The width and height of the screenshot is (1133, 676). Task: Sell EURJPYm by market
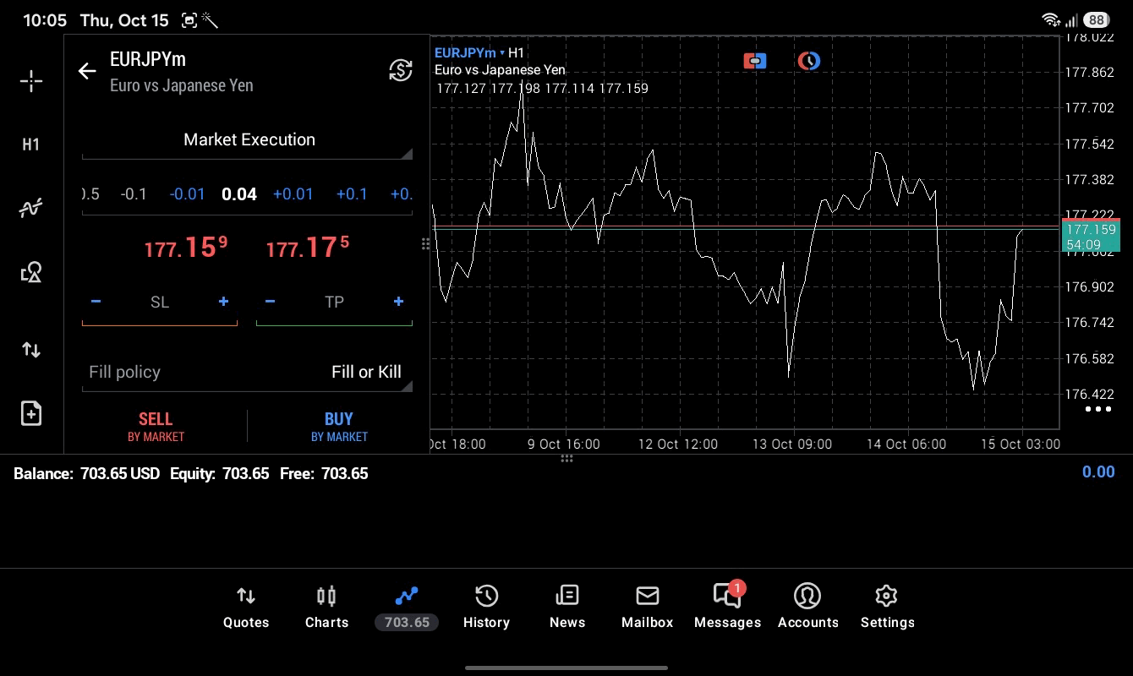click(156, 426)
